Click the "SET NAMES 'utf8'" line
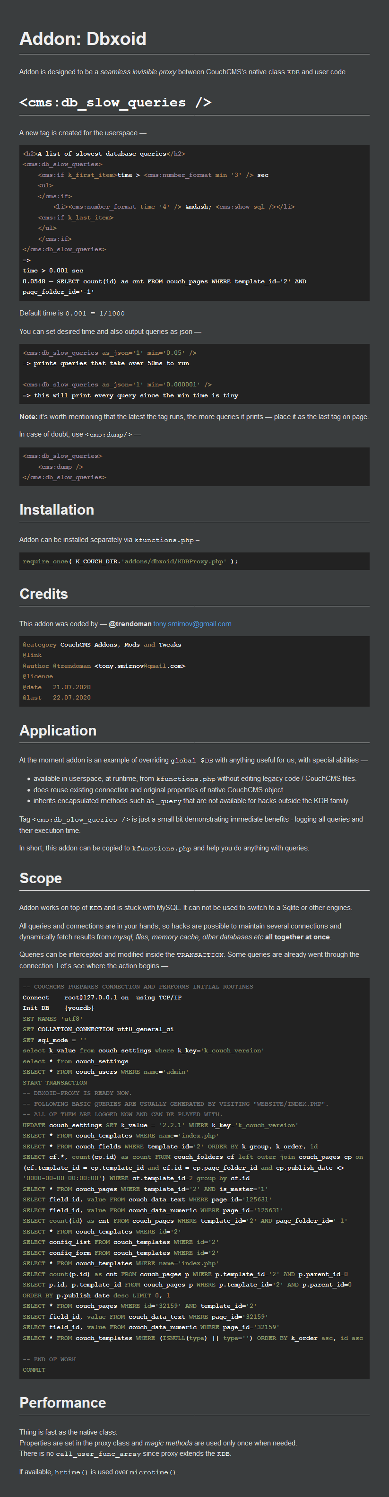389x1497 pixels. 53,1019
